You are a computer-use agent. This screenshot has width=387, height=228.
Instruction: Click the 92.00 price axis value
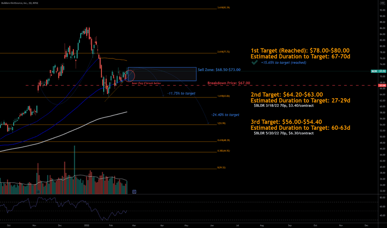click(382, 10)
